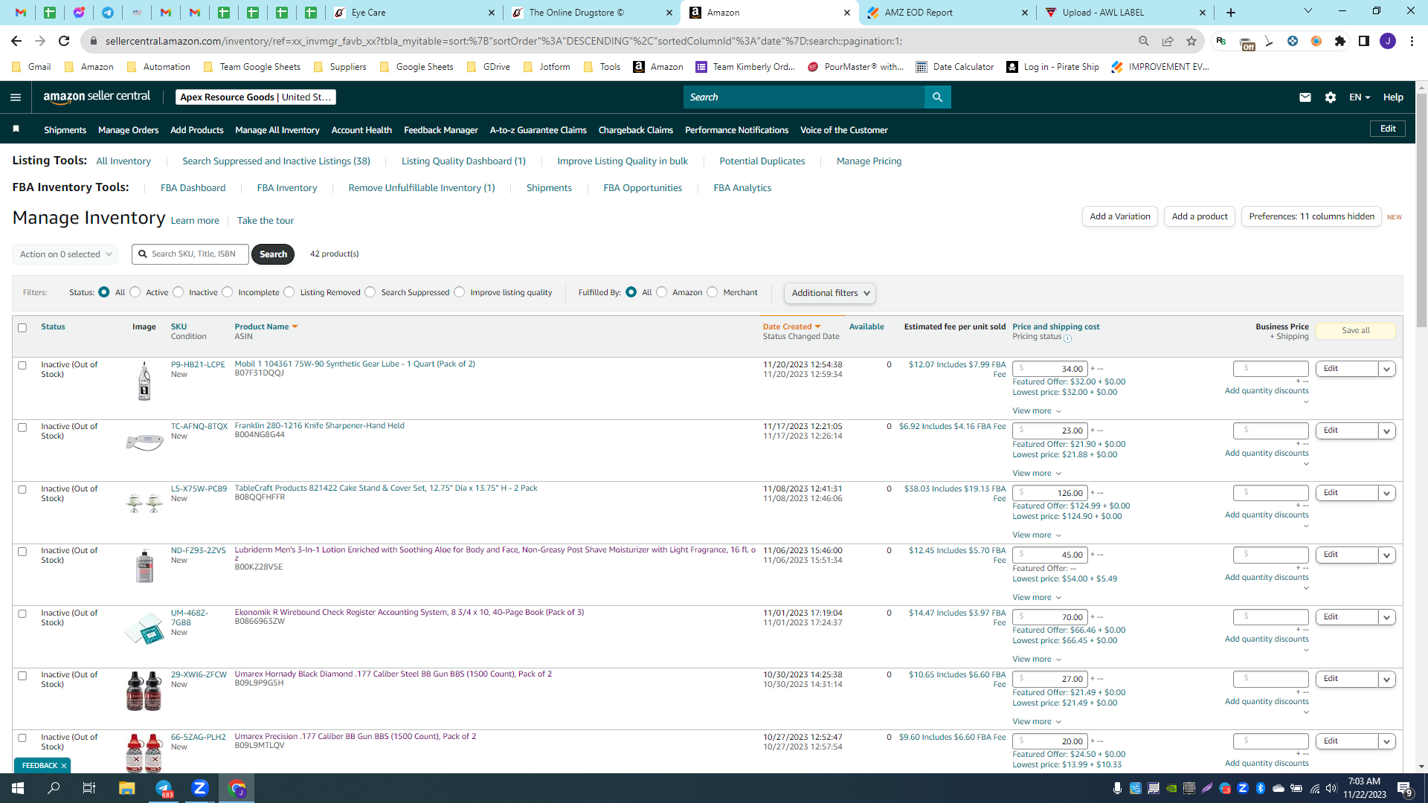
Task: Click the Add a Variation button
Action: tap(1120, 216)
